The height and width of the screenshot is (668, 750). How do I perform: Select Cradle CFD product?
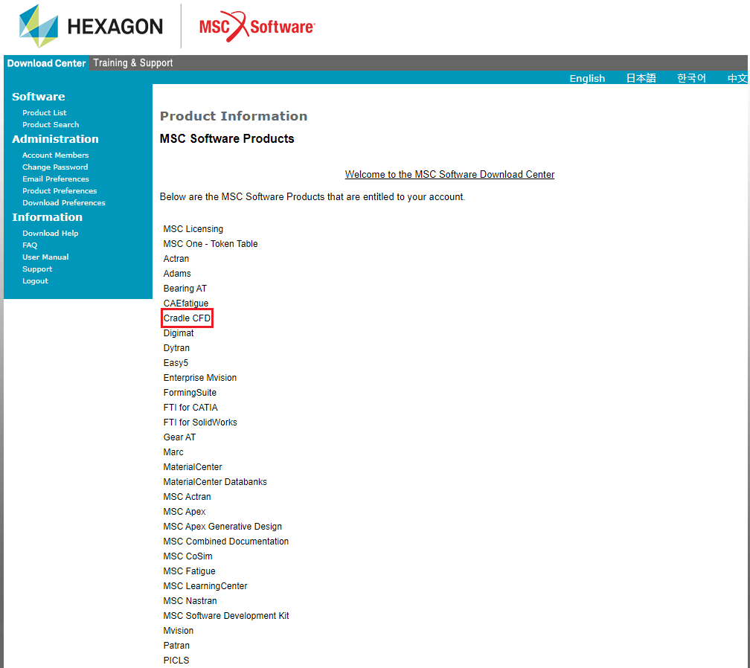[x=187, y=318]
